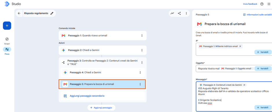The image size is (272, 112).
Task: Open options menu for Passaggio 2
Action: point(142,50)
